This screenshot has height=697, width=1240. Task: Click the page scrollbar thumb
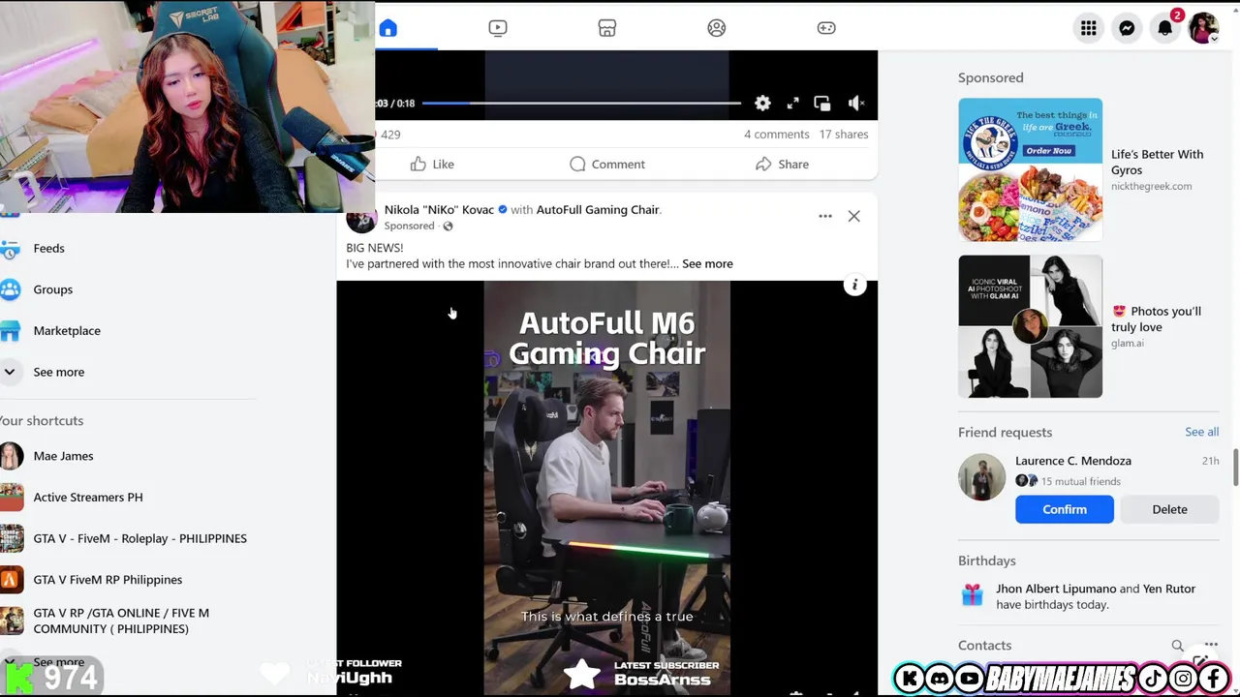coord(1235,469)
